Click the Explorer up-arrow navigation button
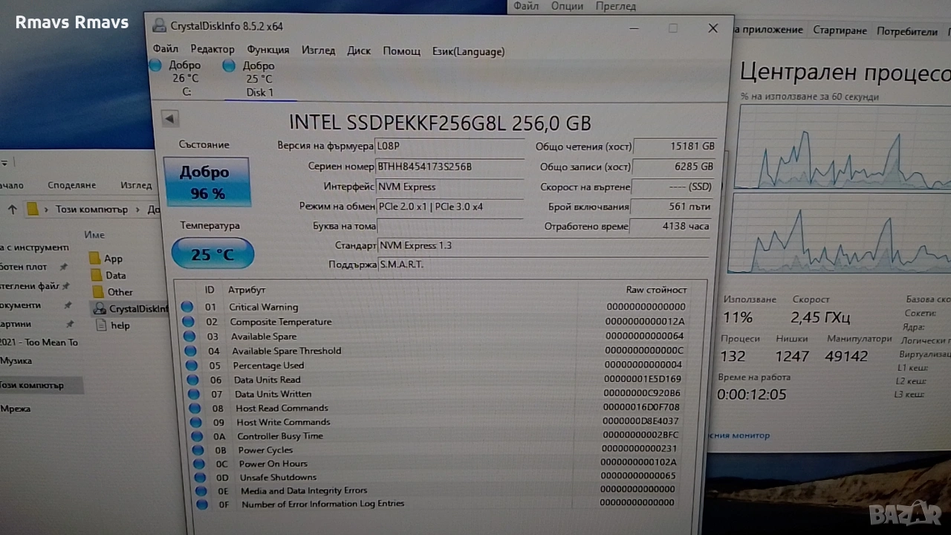 [12, 210]
